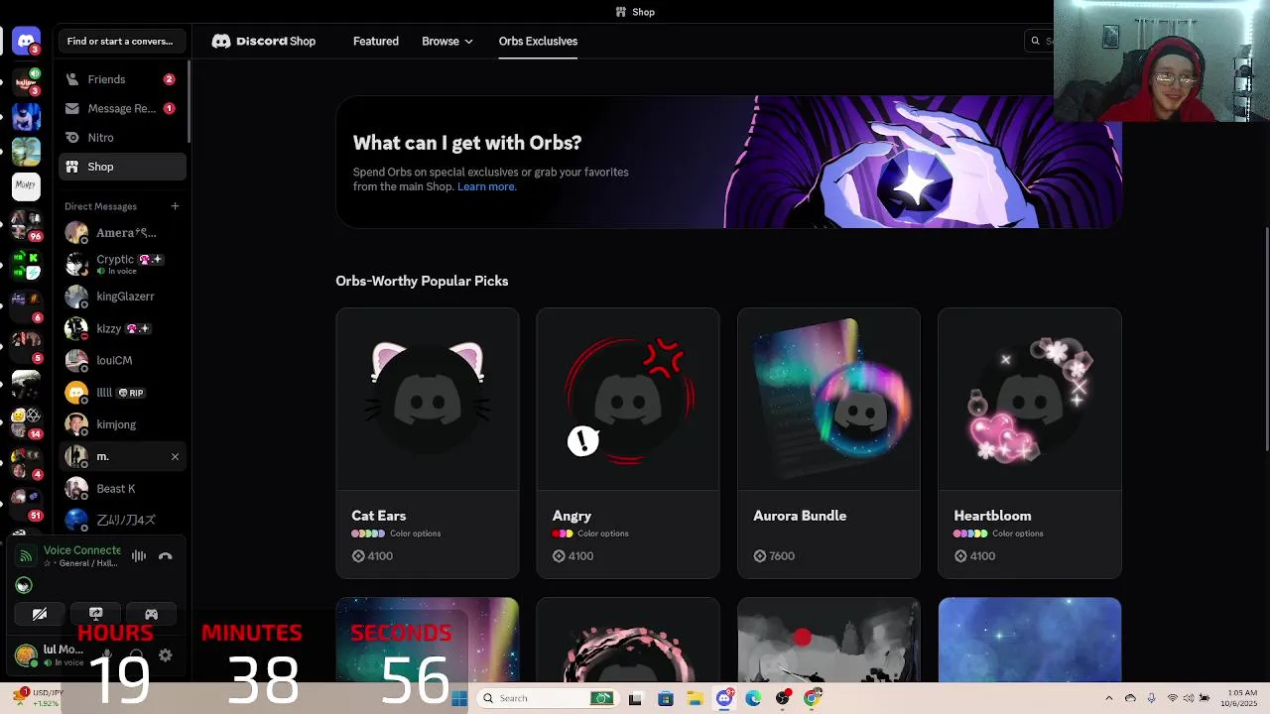1270x714 pixels.
Task: Select the Money server icon
Action: coord(27,185)
